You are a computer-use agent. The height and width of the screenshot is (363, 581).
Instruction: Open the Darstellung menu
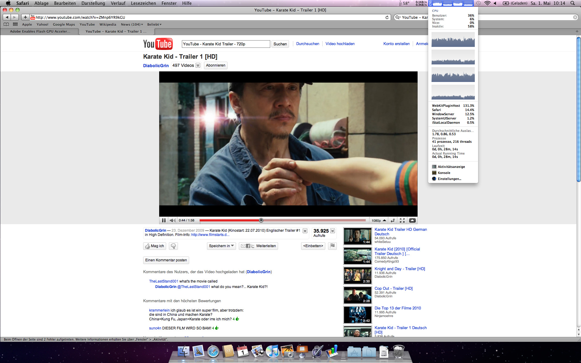point(93,3)
